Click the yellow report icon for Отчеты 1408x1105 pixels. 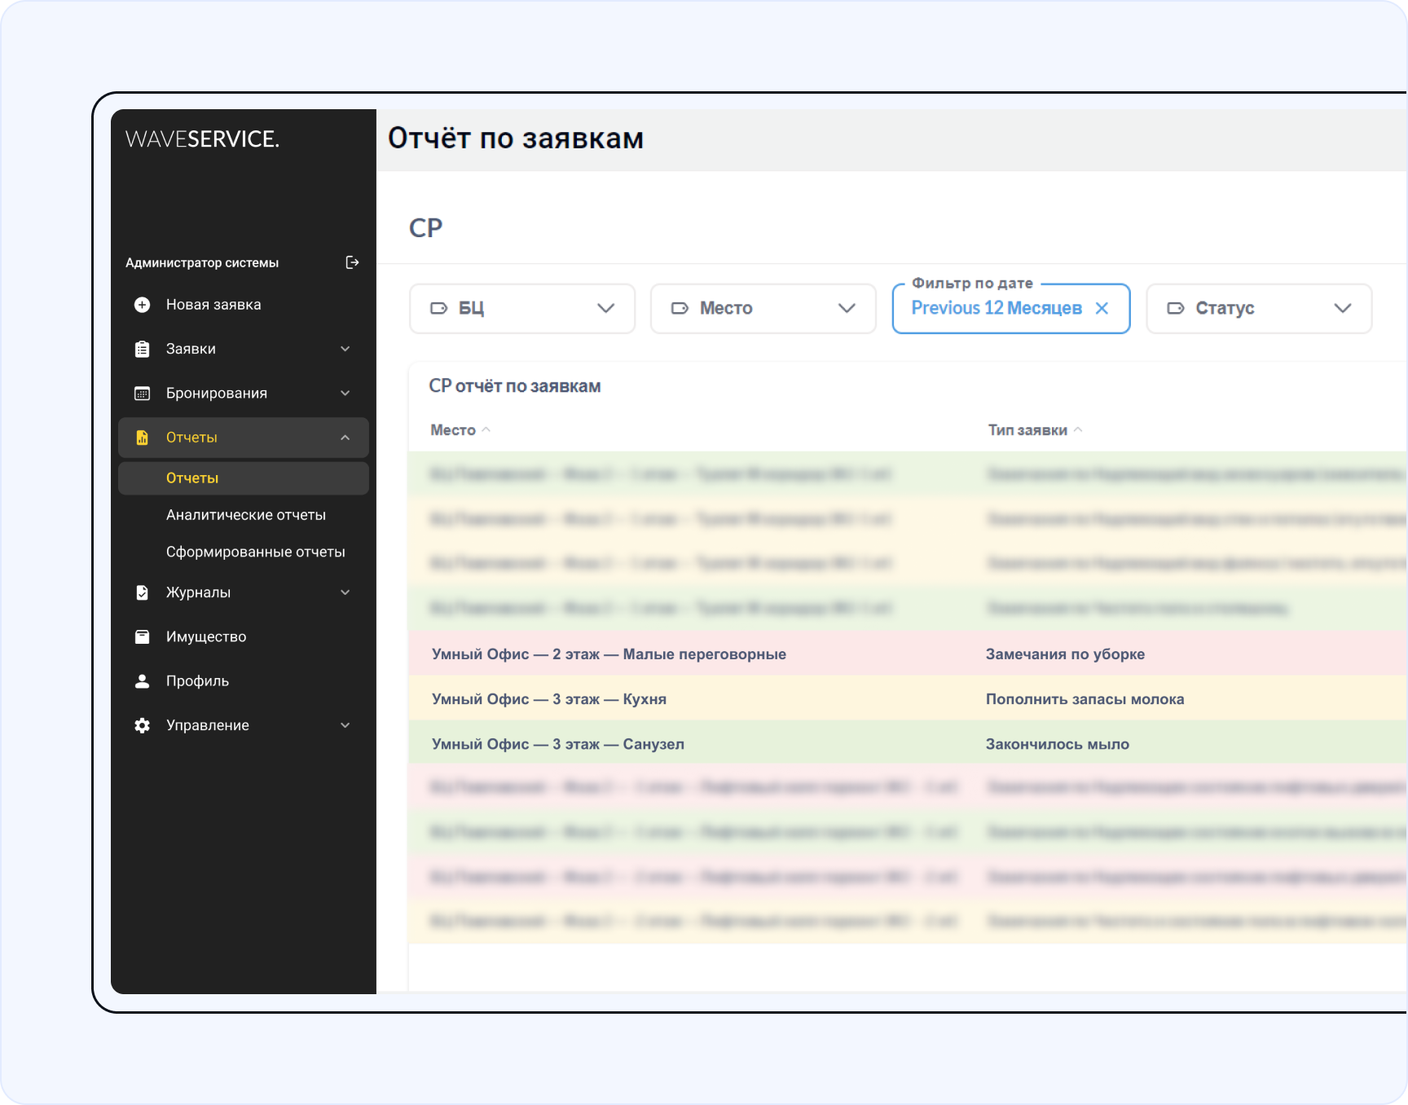(143, 438)
